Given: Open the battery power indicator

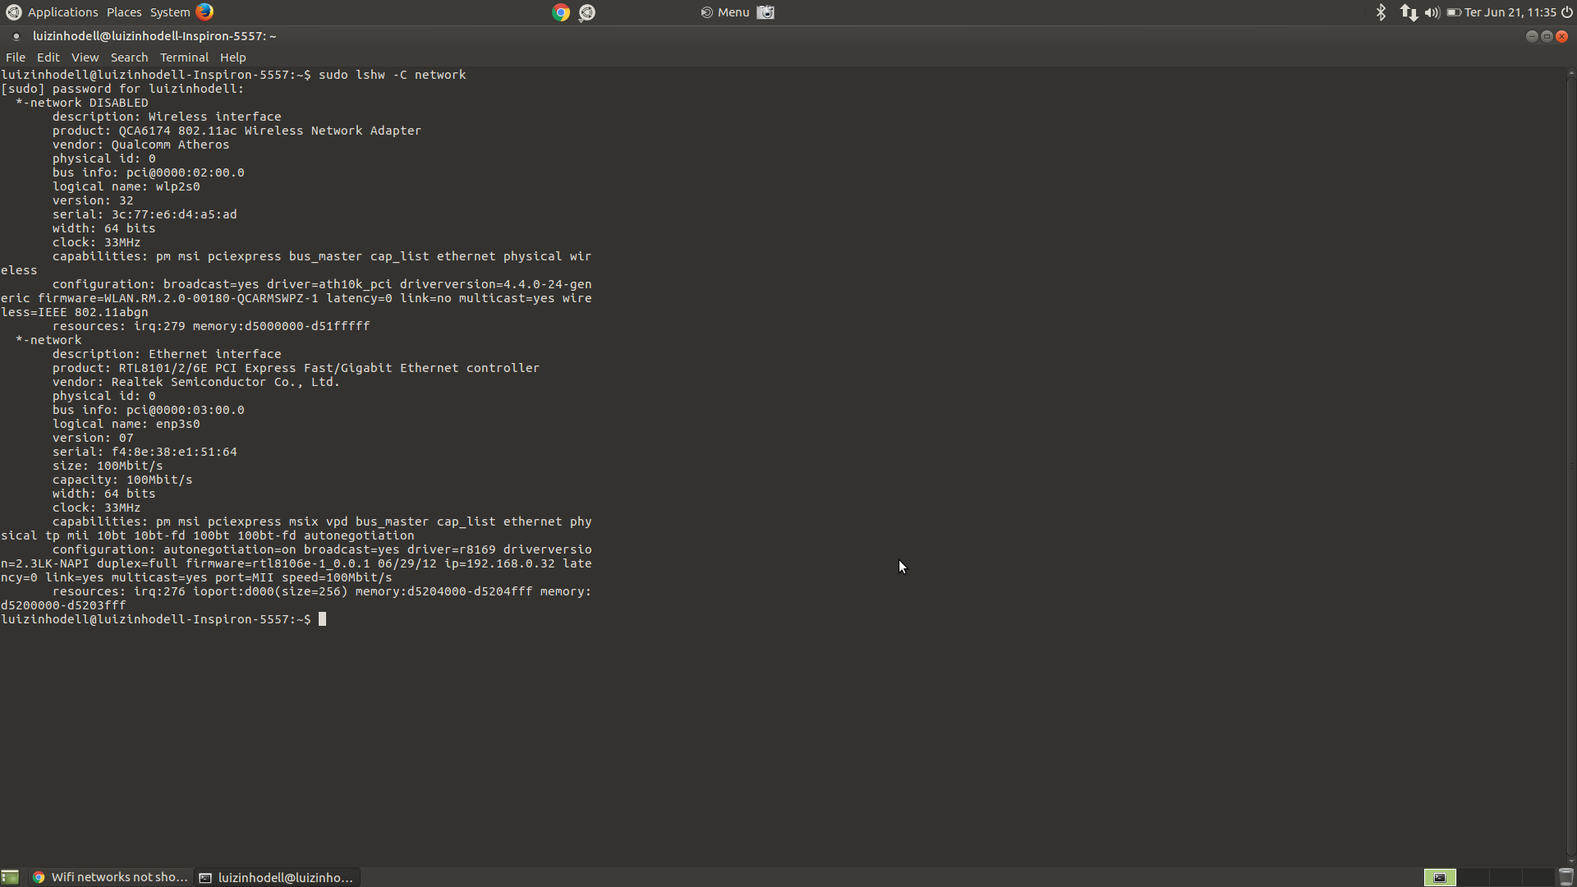Looking at the screenshot, I should (1454, 12).
